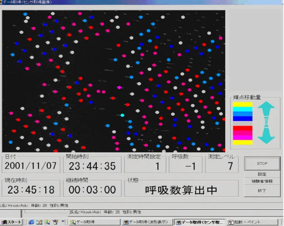This screenshot has height=226, width=284.
Task: Launch Internet Explorer from quick launch
Action: (x=32, y=222)
